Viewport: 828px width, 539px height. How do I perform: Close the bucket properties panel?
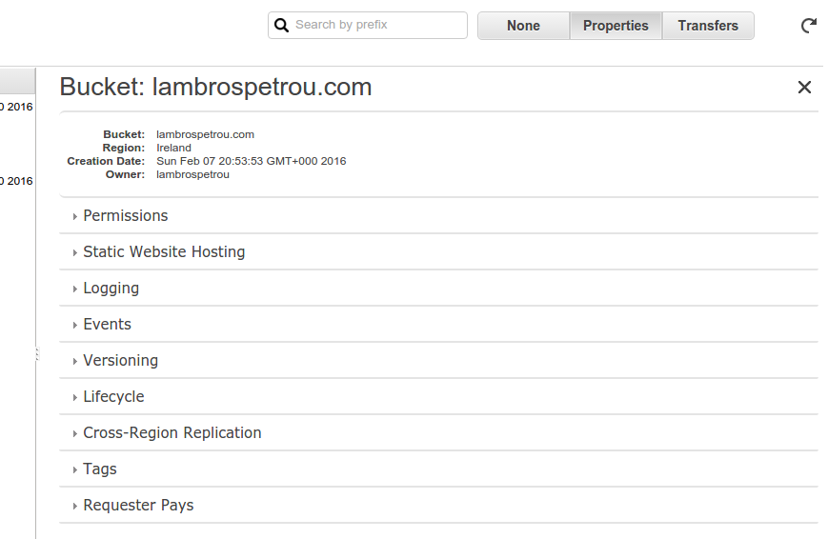[x=804, y=88]
